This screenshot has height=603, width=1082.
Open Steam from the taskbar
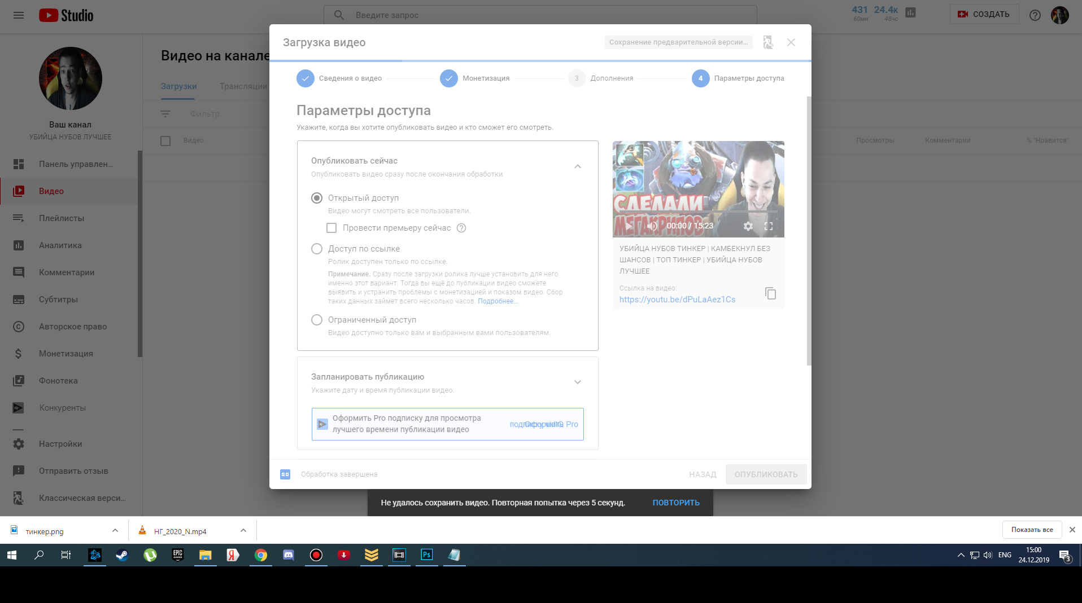[122, 555]
